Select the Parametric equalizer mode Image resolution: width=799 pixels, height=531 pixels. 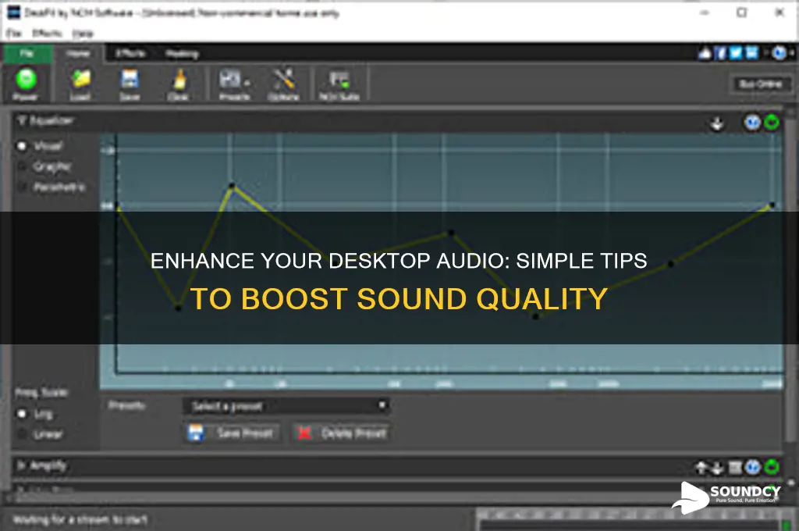pos(22,187)
